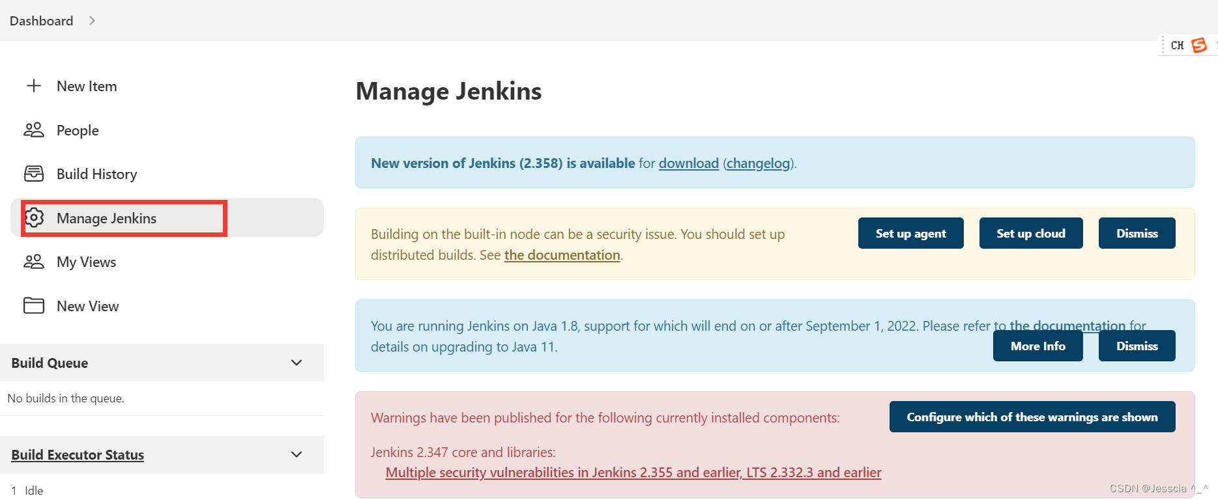Collapse the Build Executor Status panel
1218x500 pixels.
coord(297,454)
